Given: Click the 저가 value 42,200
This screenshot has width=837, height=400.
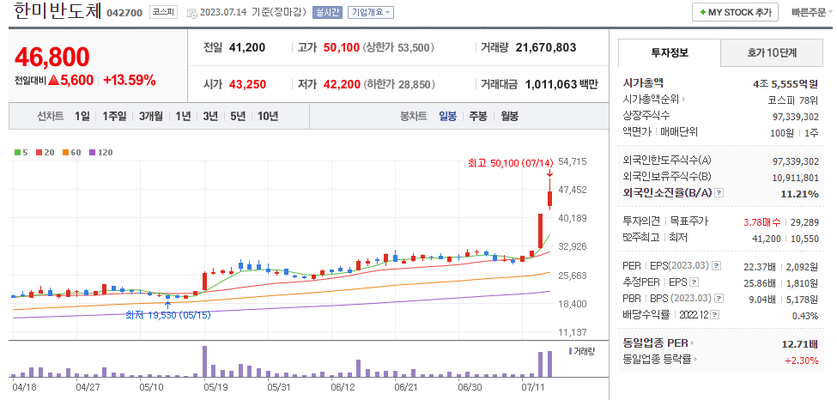Looking at the screenshot, I should point(342,84).
